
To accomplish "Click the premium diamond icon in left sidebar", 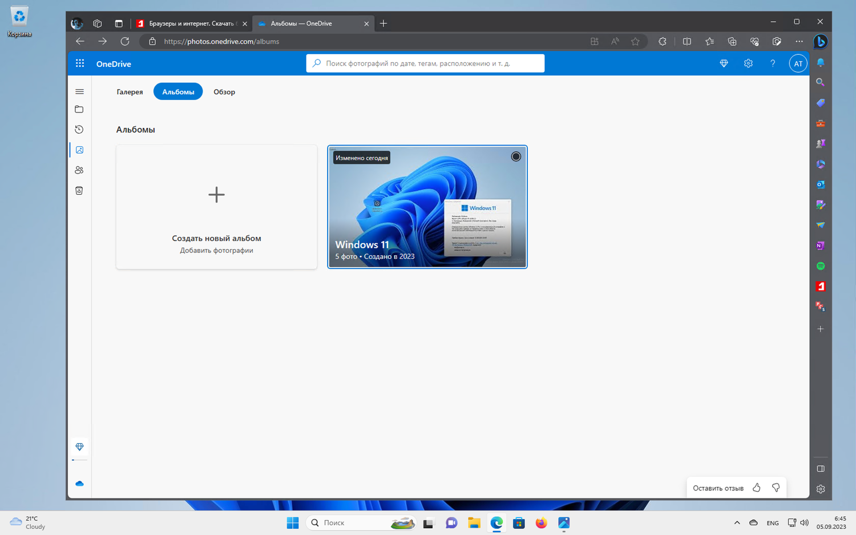I will point(79,446).
